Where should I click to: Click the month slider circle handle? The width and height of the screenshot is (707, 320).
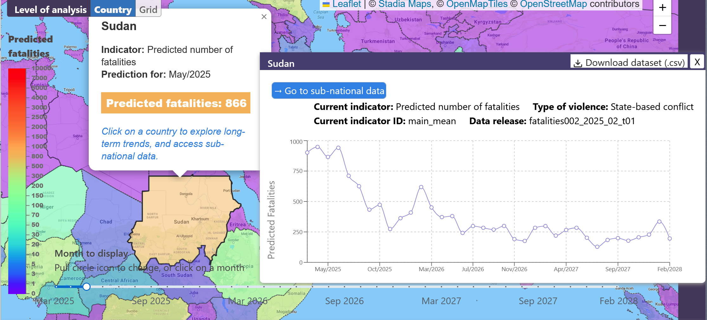(87, 287)
